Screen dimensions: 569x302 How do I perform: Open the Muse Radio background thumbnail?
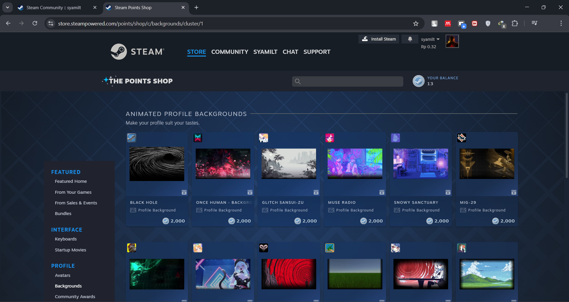[355, 164]
